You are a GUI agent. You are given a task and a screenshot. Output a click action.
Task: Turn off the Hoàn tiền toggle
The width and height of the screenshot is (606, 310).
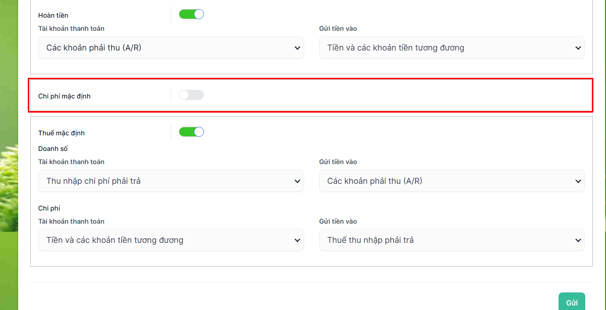point(191,14)
